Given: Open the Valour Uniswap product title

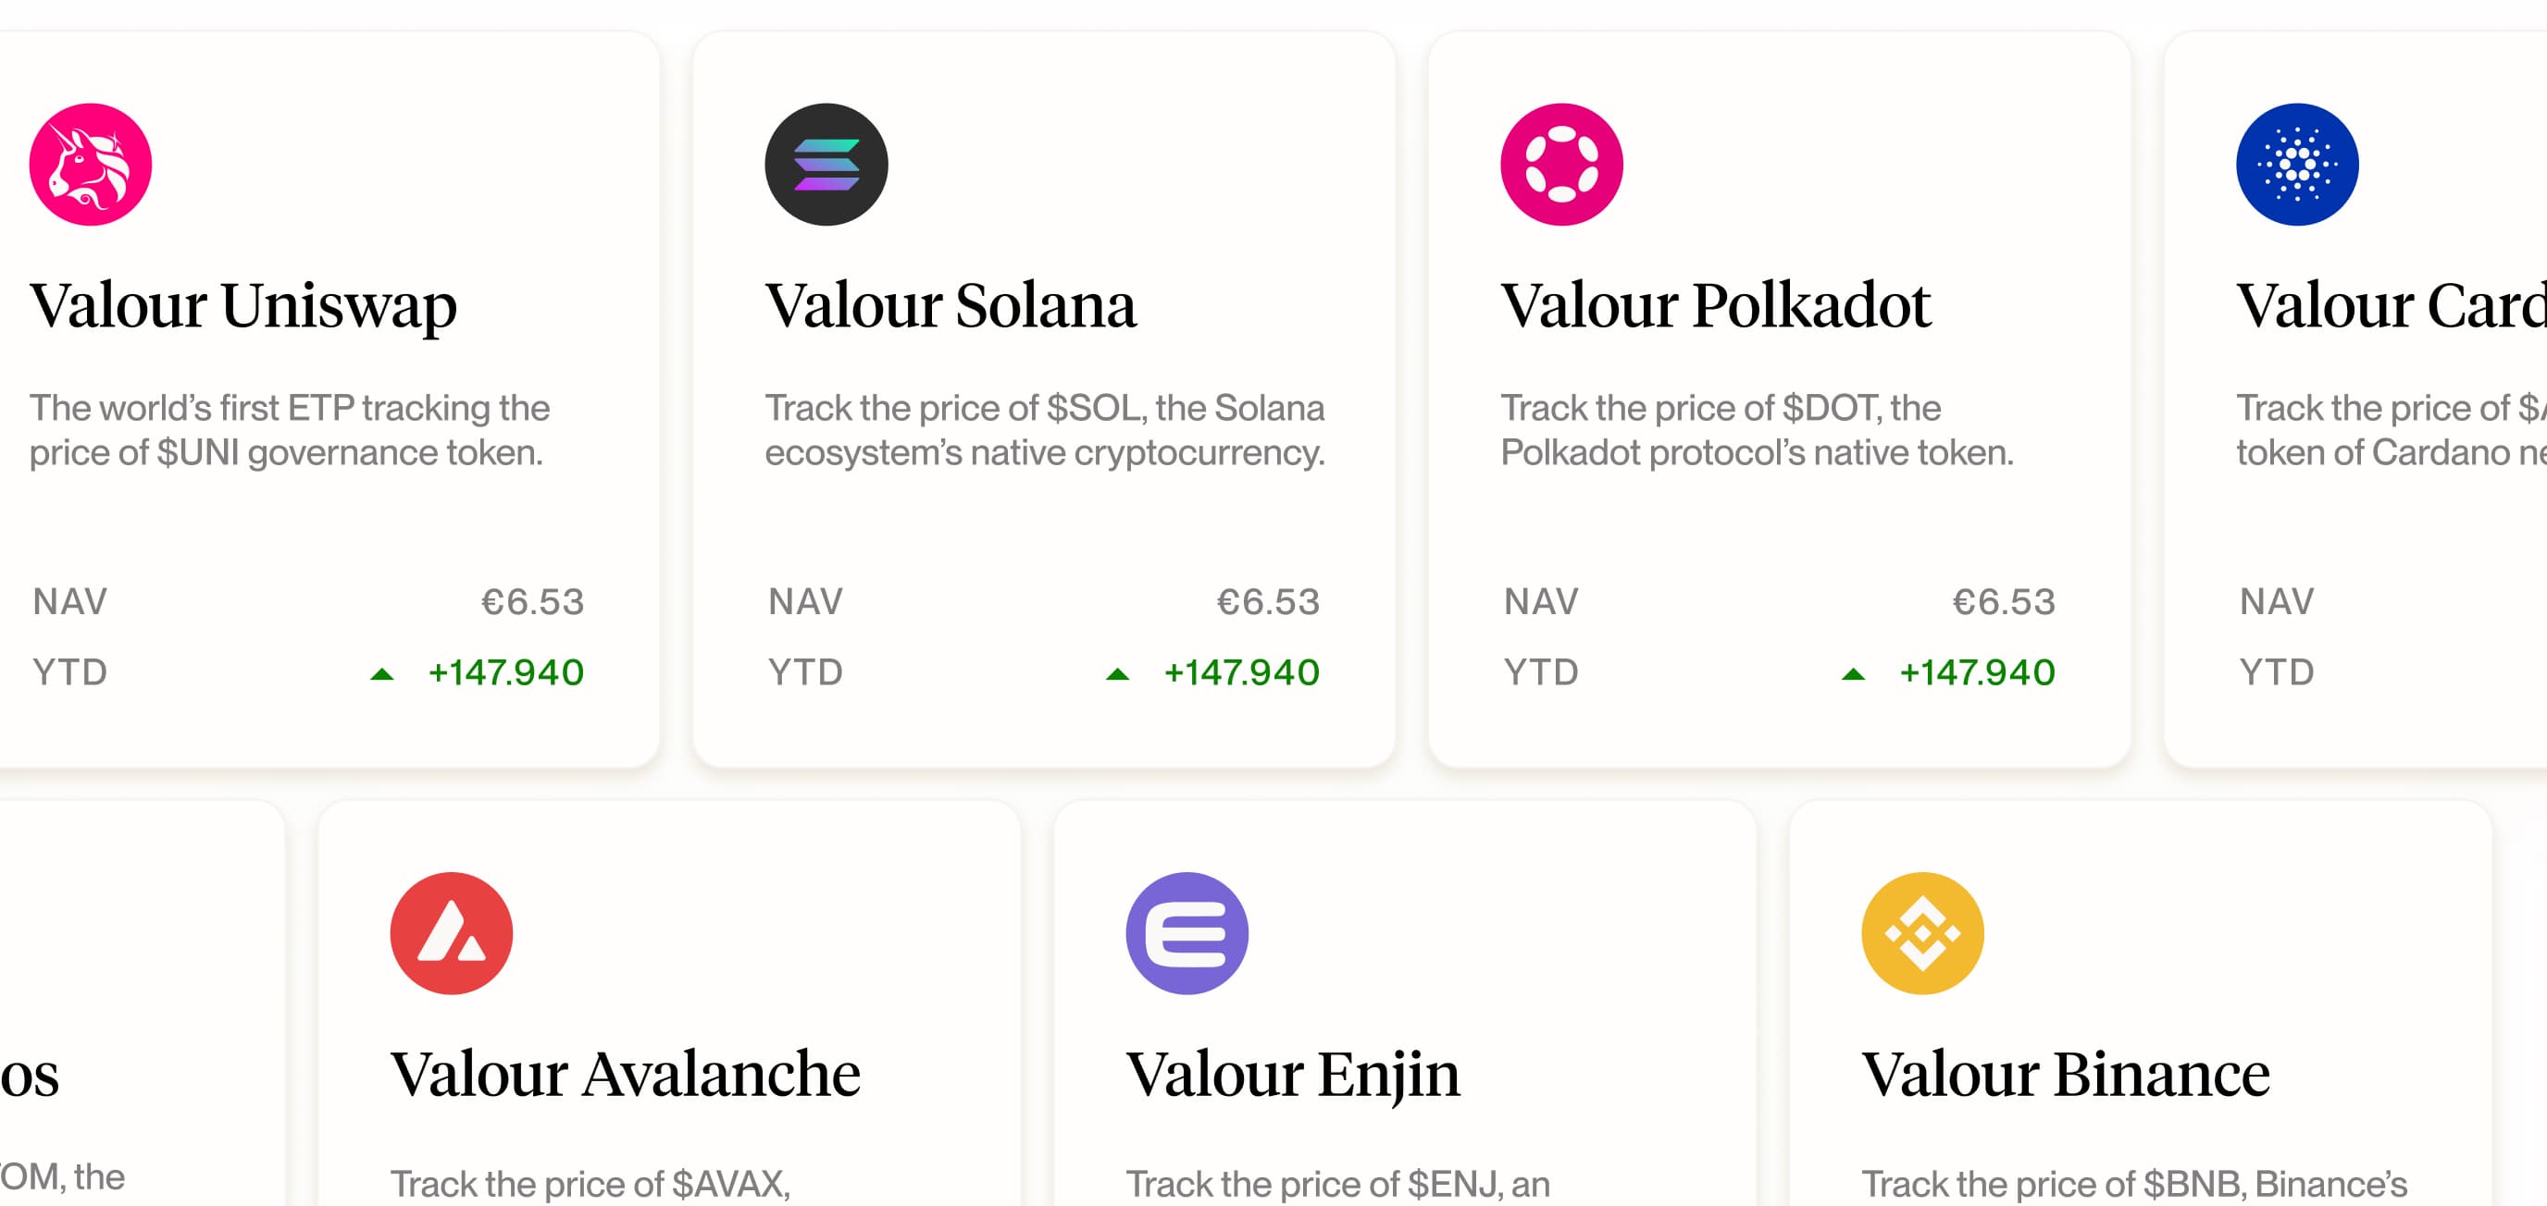Looking at the screenshot, I should [243, 305].
